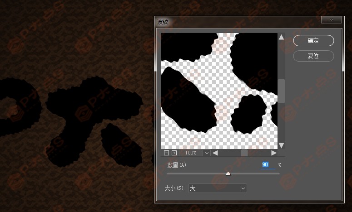The height and width of the screenshot is (212, 352).
Task: Open the 100% zoom level dropdown
Action: click(x=207, y=153)
